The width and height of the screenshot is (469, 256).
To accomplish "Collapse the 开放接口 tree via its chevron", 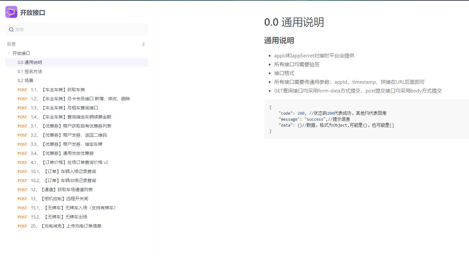I will (x=8, y=53).
